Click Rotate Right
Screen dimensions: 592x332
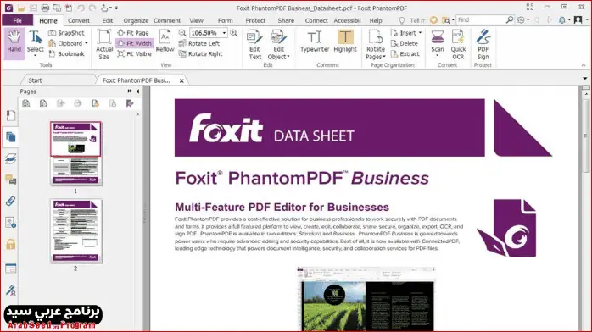[200, 54]
